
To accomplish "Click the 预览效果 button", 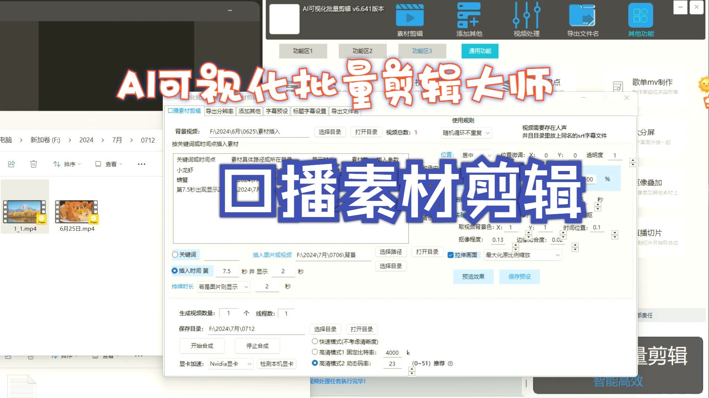I will [473, 277].
